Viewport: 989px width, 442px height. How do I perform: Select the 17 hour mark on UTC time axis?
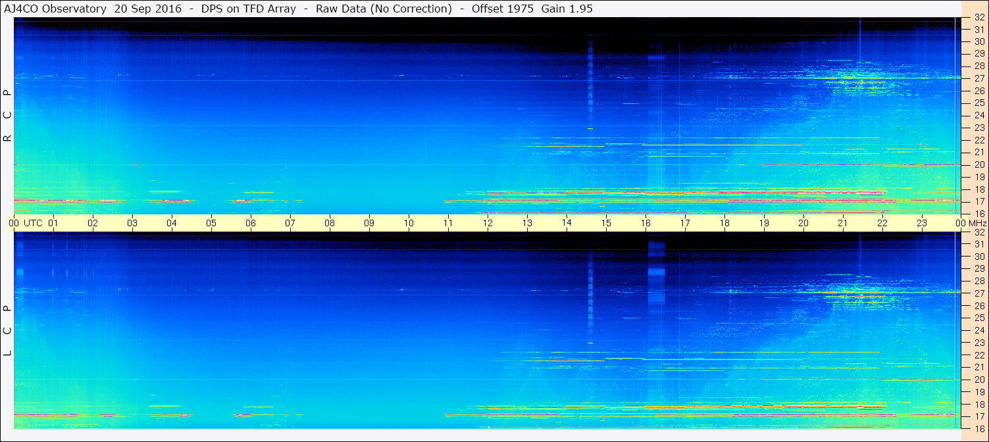(x=685, y=223)
